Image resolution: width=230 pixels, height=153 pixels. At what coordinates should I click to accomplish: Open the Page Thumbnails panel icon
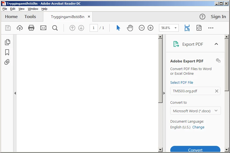pyautogui.click(x=7, y=42)
